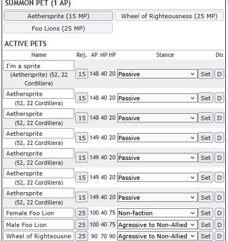Open stance dropdown for "I'm a sprite"
The height and width of the screenshot is (241, 228).
click(158, 74)
